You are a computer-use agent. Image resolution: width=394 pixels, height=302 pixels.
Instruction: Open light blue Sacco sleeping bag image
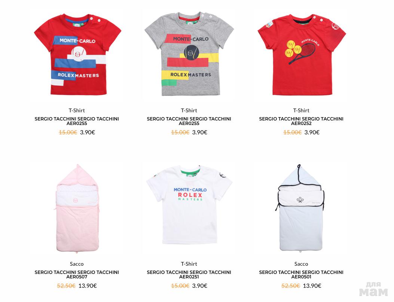(x=301, y=208)
